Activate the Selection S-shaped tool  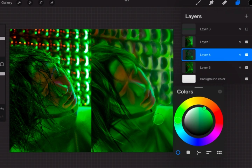(x=41, y=3)
